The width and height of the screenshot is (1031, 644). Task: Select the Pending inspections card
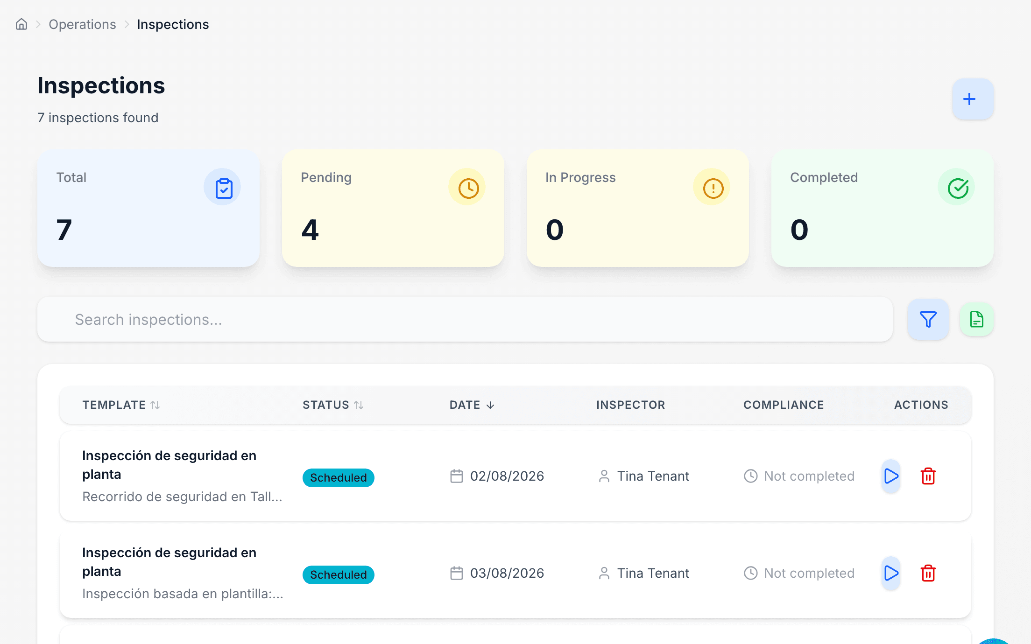point(393,208)
